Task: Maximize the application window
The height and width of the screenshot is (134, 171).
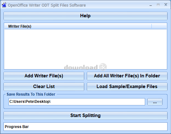Action: pos(158,5)
